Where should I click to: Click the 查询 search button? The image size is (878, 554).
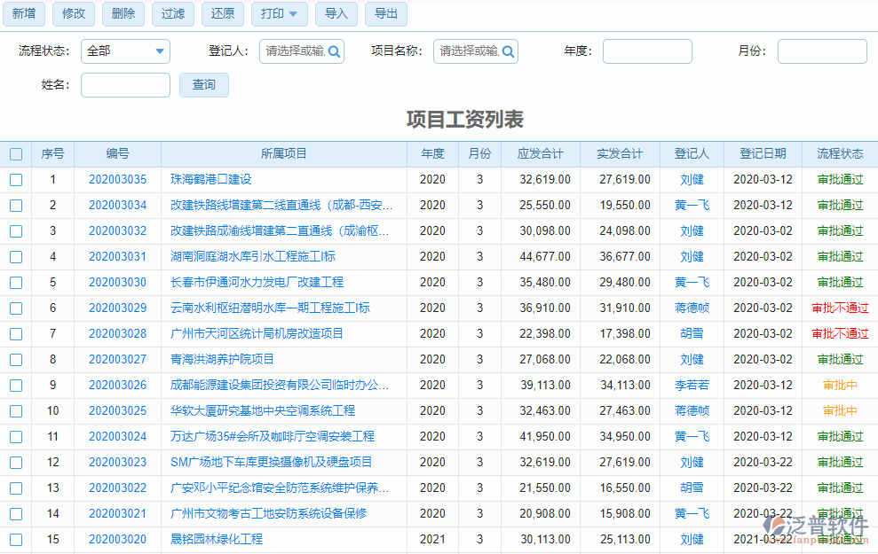pyautogui.click(x=203, y=85)
